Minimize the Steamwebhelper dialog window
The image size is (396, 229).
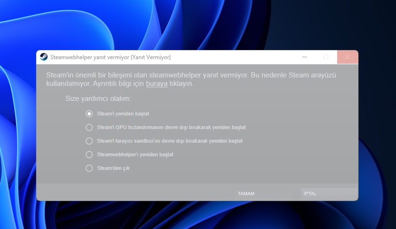click(x=305, y=57)
